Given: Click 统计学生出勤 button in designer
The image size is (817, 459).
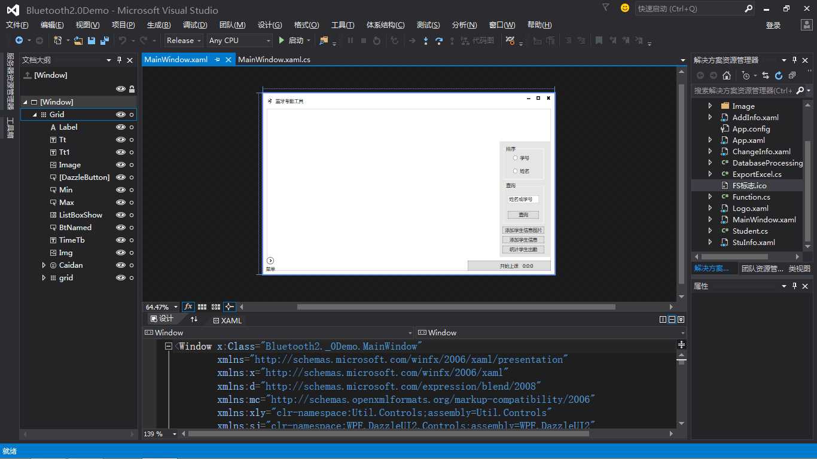Looking at the screenshot, I should [523, 249].
